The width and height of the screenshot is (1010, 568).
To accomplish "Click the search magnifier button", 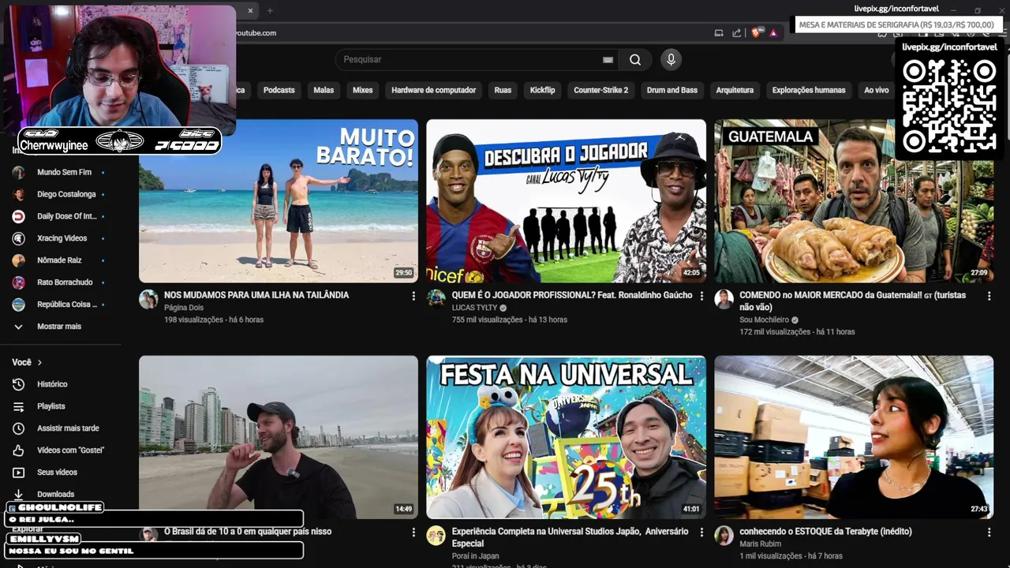I will [x=635, y=59].
